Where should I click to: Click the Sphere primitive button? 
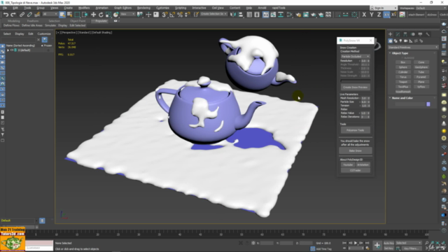(403, 67)
